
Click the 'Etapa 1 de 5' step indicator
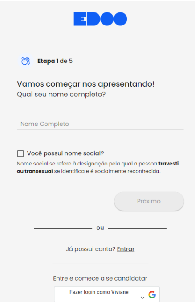pos(55,61)
